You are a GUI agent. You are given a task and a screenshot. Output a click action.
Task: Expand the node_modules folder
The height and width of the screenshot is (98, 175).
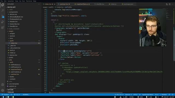tap(14, 29)
